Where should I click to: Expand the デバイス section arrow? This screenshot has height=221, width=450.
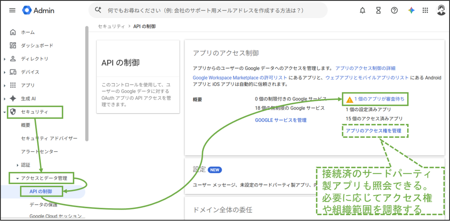(x=4, y=72)
